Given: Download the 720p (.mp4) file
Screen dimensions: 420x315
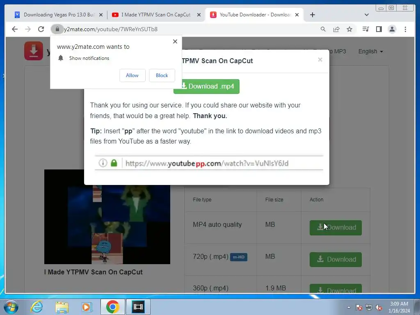Looking at the screenshot, I should (336, 259).
